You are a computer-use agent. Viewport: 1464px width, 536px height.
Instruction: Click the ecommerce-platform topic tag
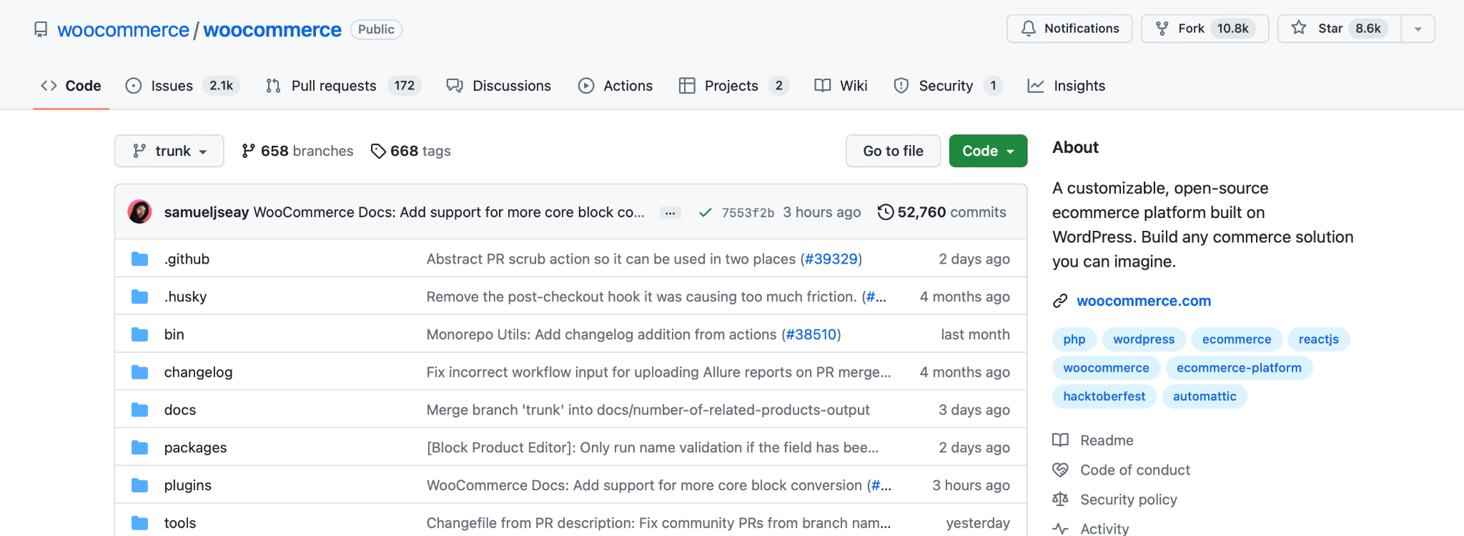click(x=1239, y=368)
